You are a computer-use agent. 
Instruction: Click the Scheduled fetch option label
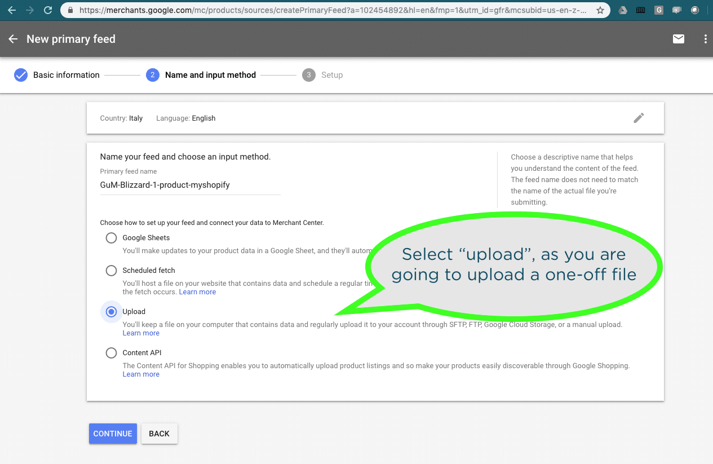149,271
